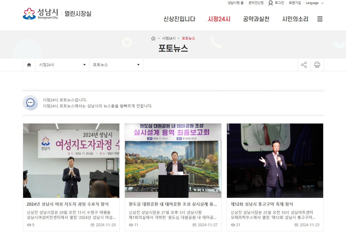Expand the Language dropdown

(x=315, y=3)
